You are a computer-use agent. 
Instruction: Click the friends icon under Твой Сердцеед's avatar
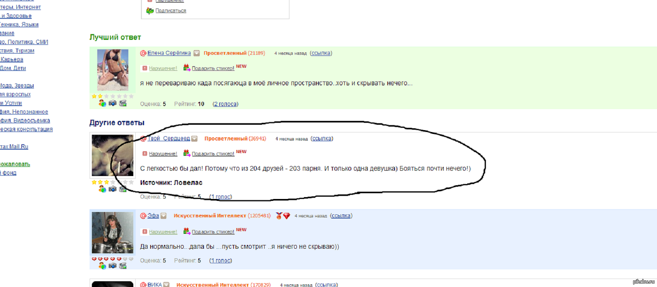click(102, 189)
